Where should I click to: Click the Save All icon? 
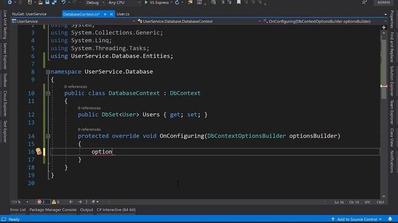click(54, 2)
